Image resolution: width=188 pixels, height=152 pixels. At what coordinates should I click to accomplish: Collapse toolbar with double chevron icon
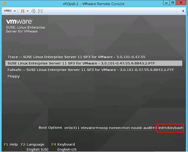pos(183,11)
